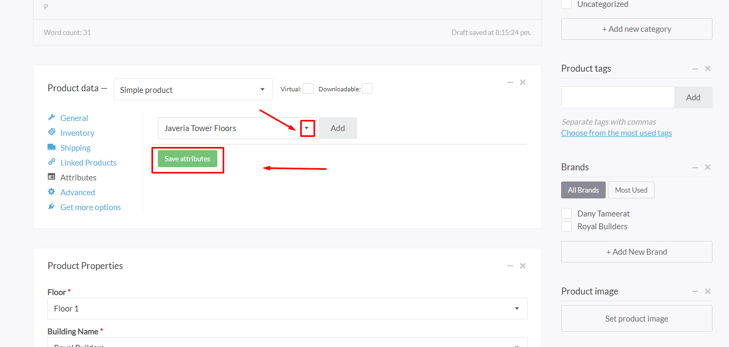The image size is (729, 347).
Task: Open the Simple product type dropdown
Action: [193, 90]
